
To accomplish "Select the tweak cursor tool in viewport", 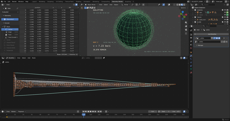I will 82,8.
